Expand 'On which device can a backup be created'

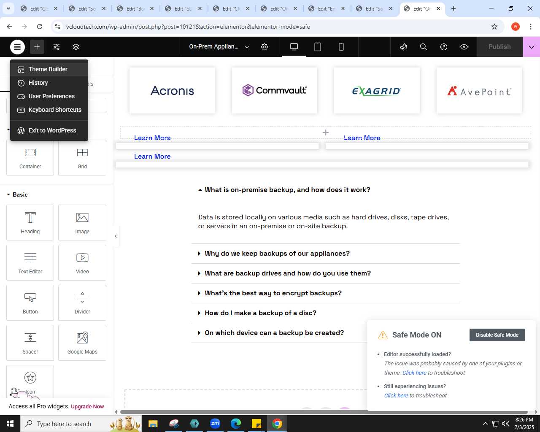pos(279,333)
